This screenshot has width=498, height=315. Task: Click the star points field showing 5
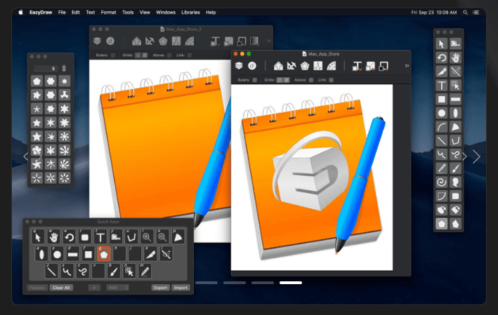pos(47,68)
